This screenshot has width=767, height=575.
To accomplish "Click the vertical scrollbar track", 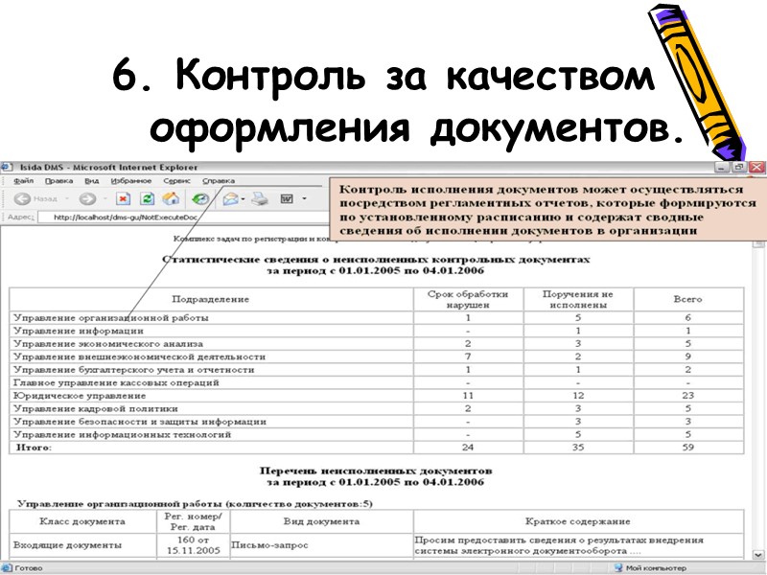I will pyautogui.click(x=757, y=399).
